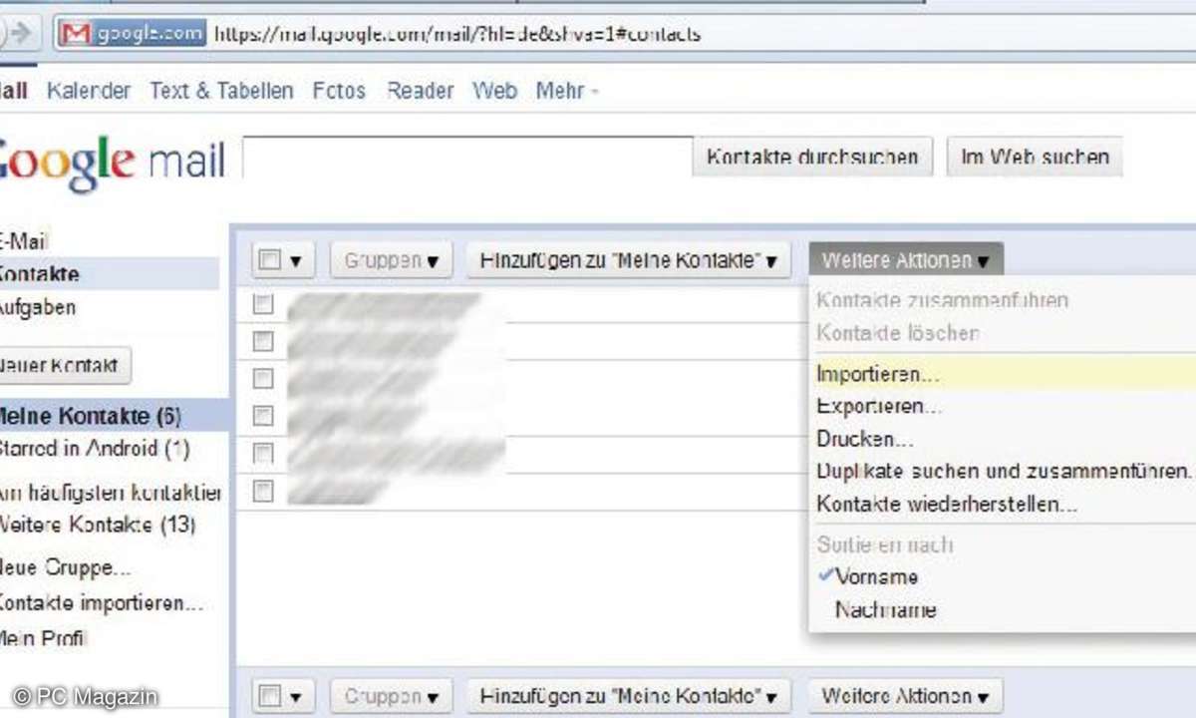Image resolution: width=1196 pixels, height=718 pixels.
Task: Click the Im Web suchen button
Action: [x=1035, y=157]
